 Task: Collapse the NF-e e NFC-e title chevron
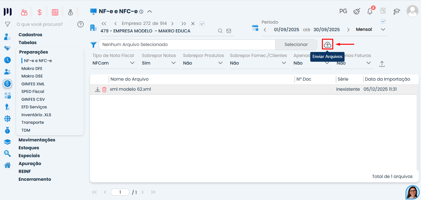click(150, 11)
